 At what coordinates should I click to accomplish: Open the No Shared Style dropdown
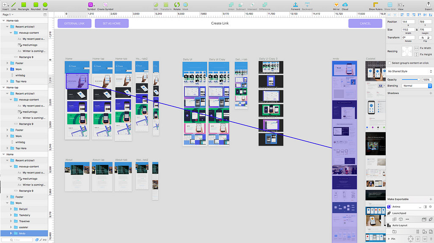410,71
